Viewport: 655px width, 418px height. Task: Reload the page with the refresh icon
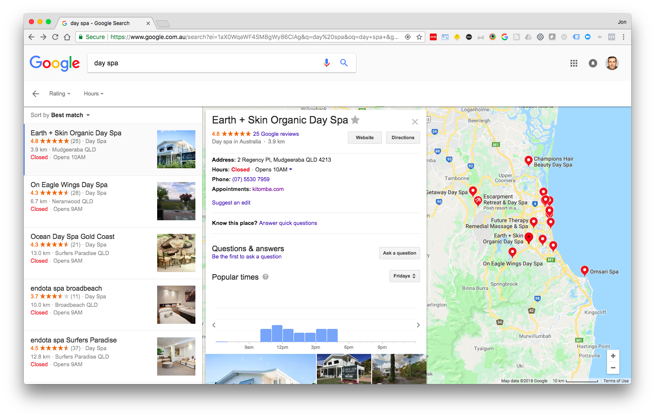(55, 37)
